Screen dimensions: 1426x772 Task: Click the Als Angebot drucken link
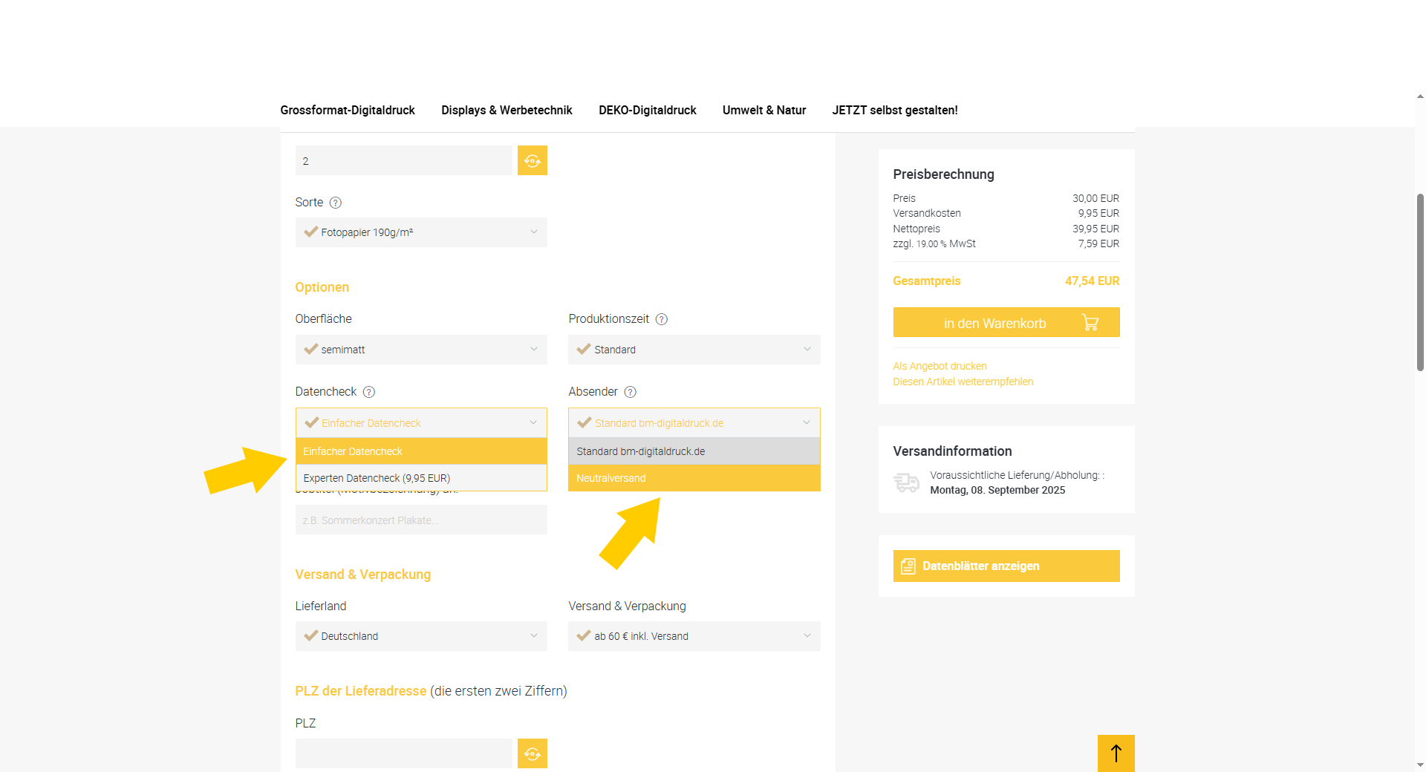940,366
